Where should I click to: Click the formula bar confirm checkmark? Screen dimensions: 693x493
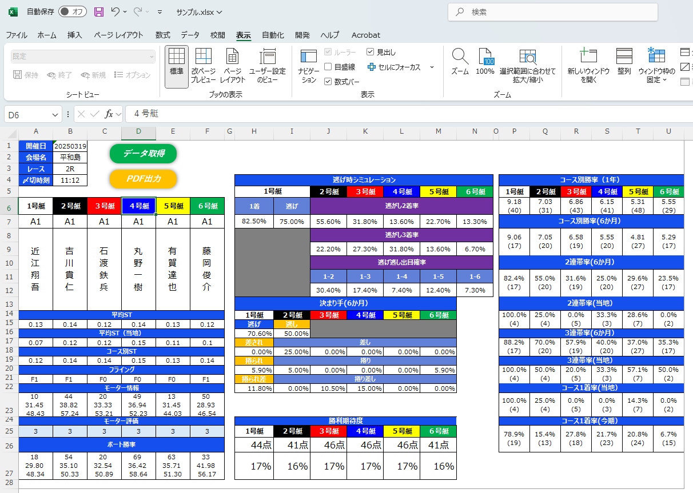95,114
